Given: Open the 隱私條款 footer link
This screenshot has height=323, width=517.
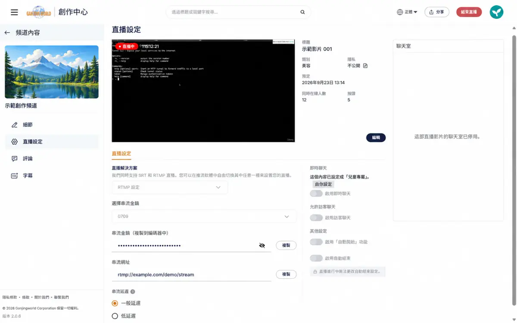Looking at the screenshot, I should [x=10, y=298].
